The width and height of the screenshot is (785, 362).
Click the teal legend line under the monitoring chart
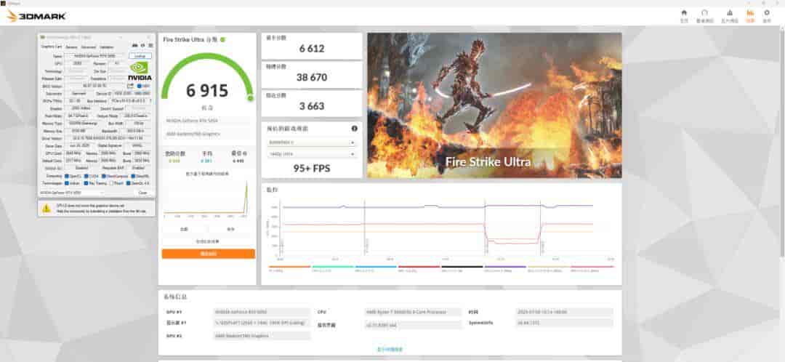[x=333, y=267]
